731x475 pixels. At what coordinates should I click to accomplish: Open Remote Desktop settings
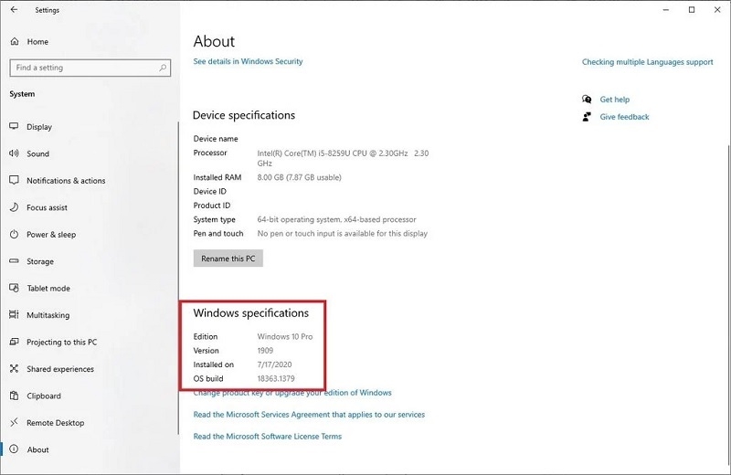(55, 423)
